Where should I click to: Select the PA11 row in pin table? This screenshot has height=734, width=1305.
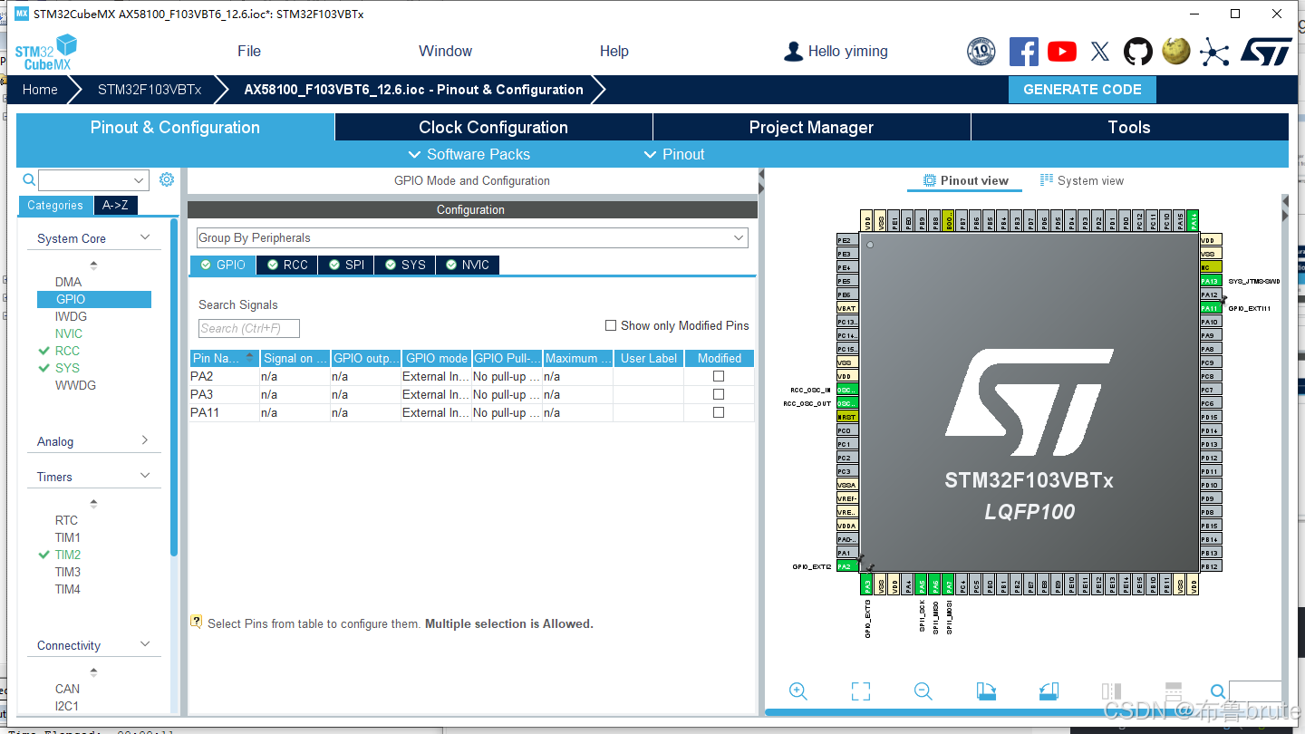[x=472, y=412]
